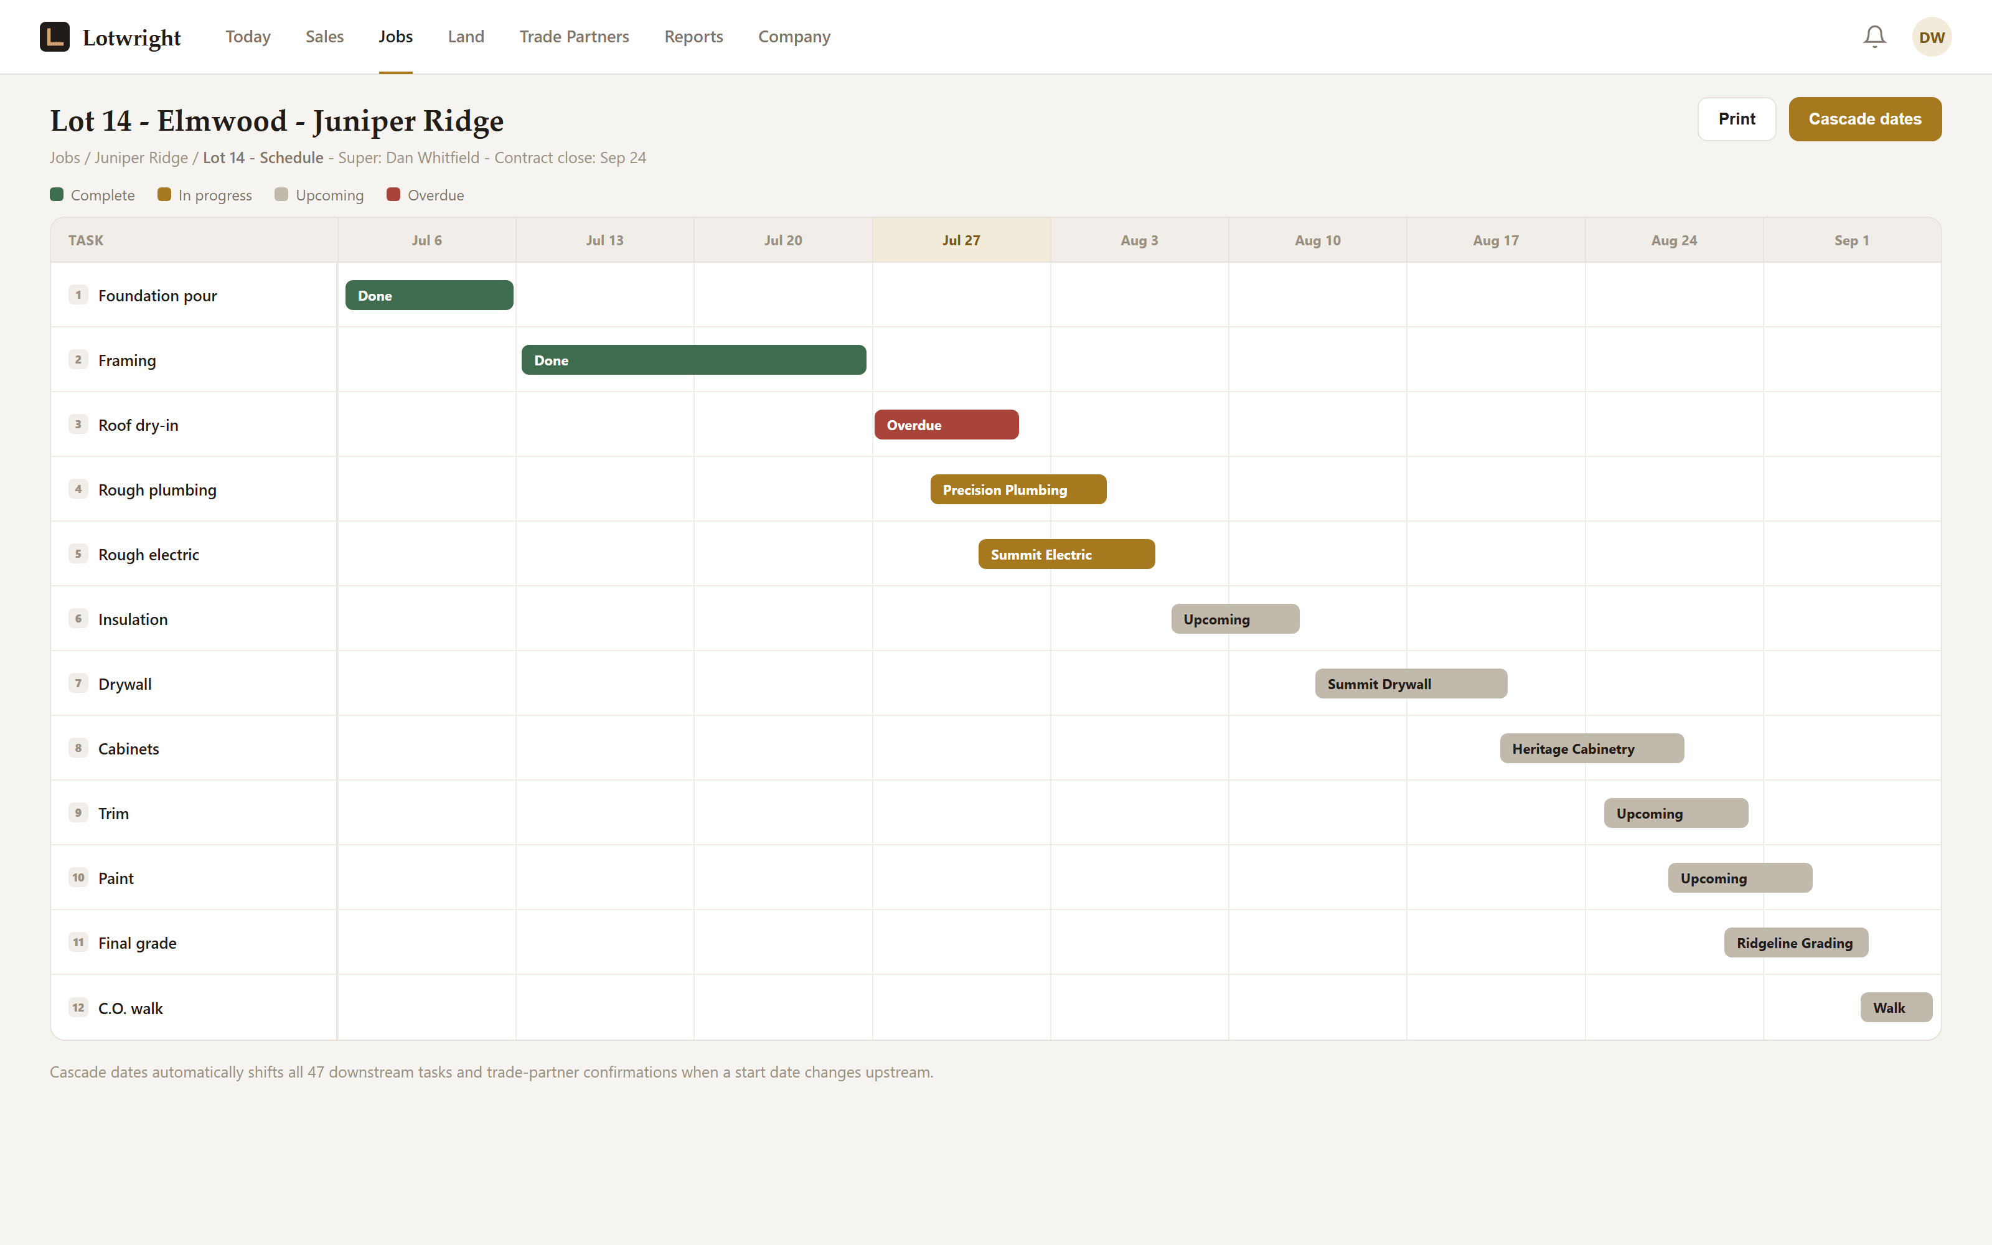Click the Cascade dates button
Image resolution: width=1992 pixels, height=1245 pixels.
pos(1864,120)
